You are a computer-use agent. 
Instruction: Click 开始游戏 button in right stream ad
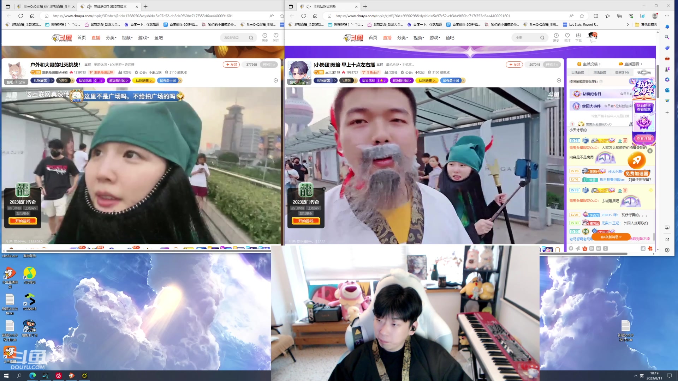[x=306, y=221]
